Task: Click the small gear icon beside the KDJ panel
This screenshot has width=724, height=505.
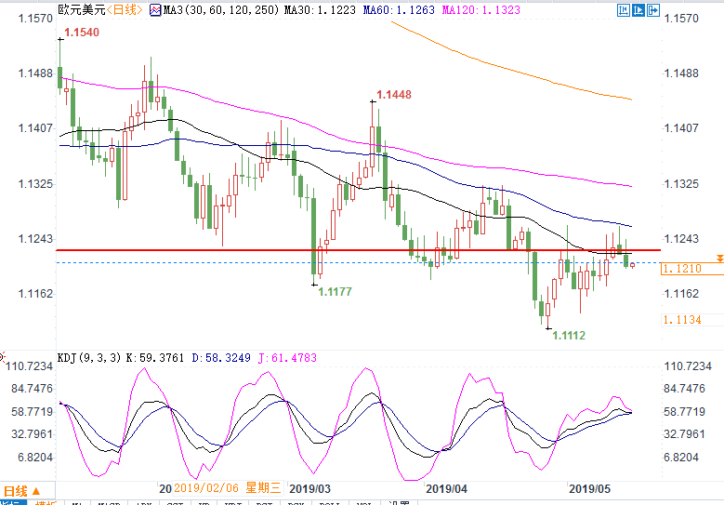Action: pyautogui.click(x=2, y=357)
